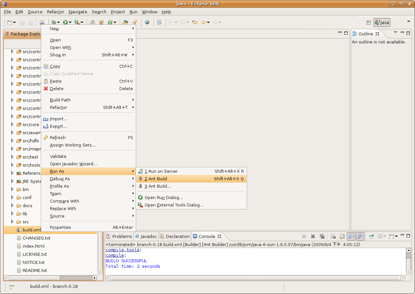Click Properties in the context menu
This screenshot has width=415, height=294.
[x=89, y=227]
